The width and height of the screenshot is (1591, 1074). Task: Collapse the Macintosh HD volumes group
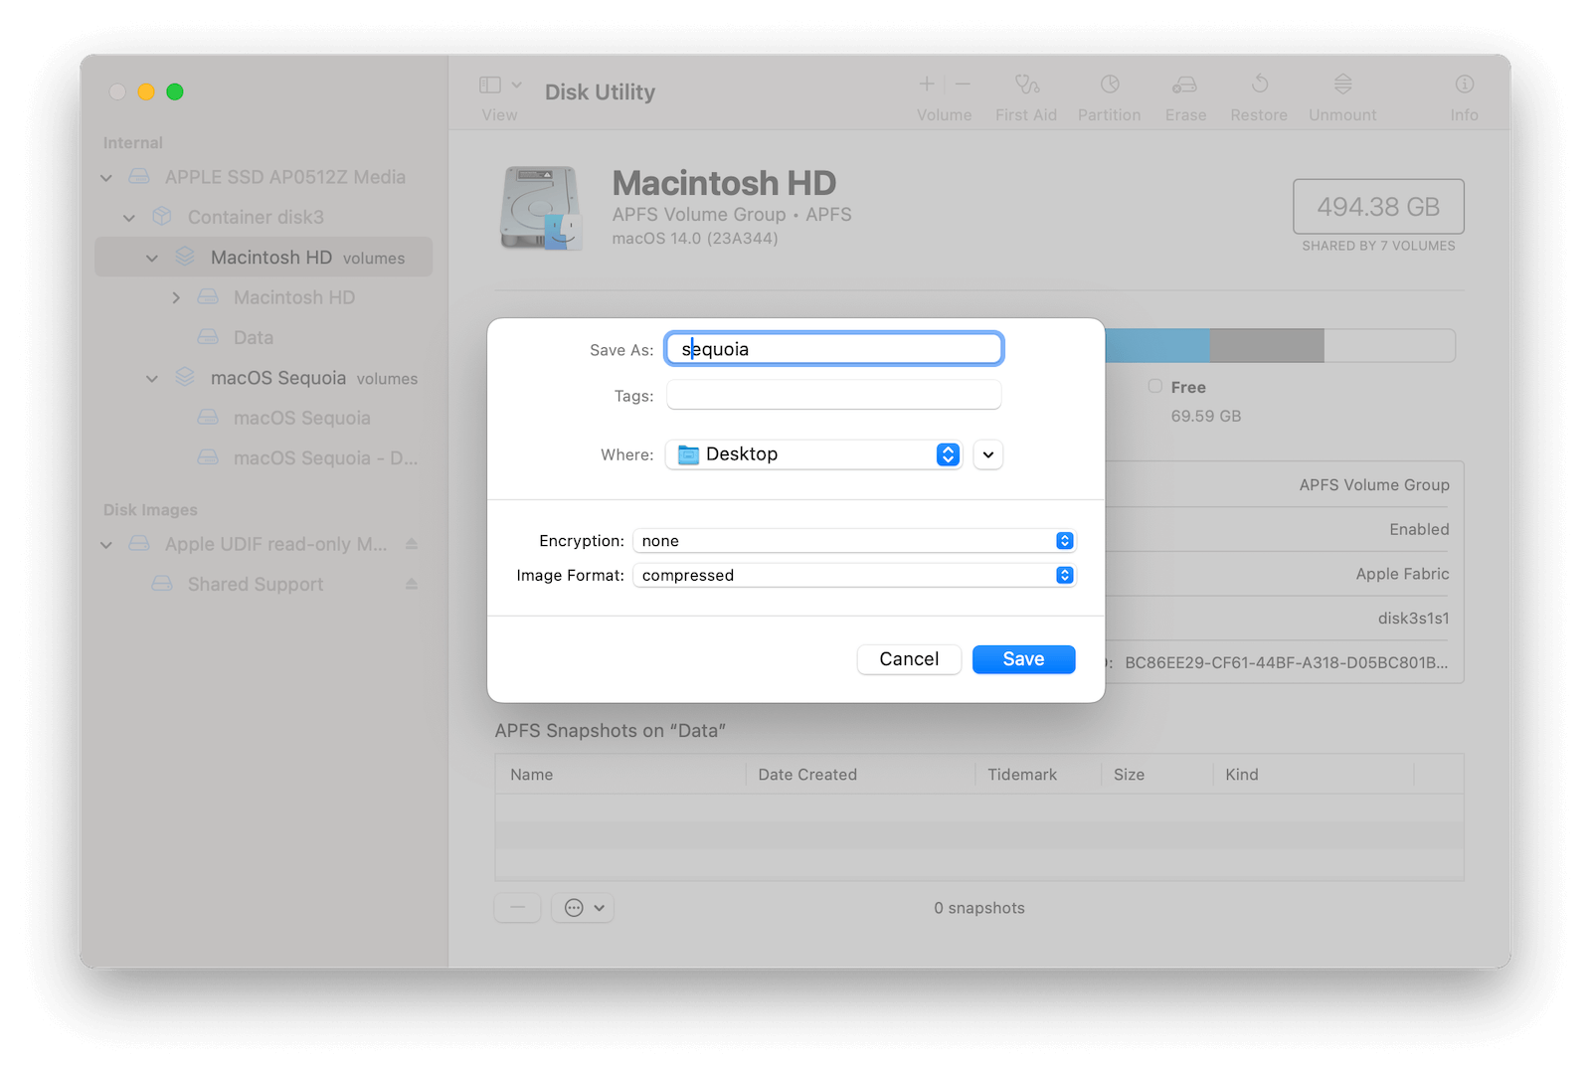tap(152, 259)
